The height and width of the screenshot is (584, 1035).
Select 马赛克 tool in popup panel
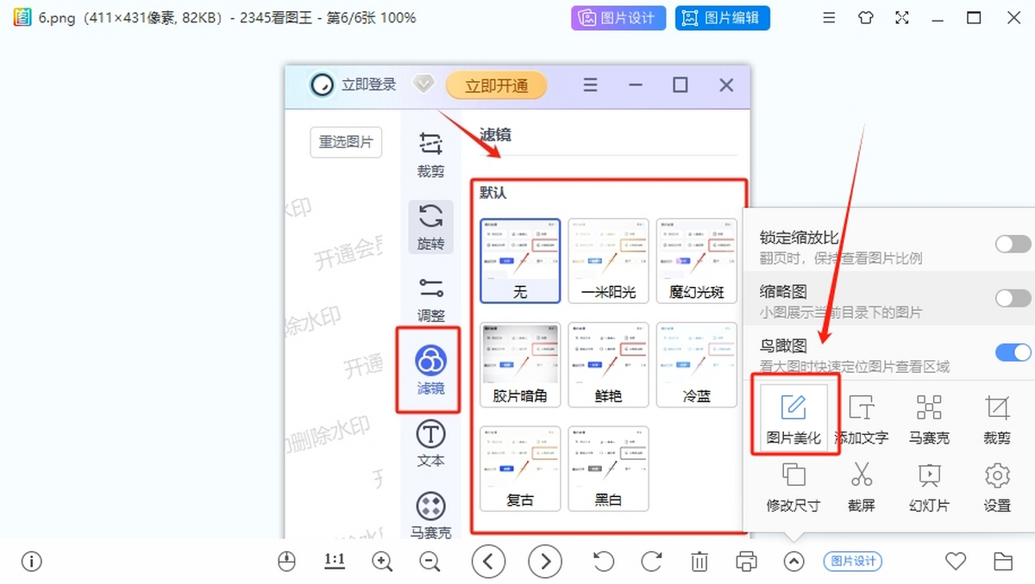pyautogui.click(x=929, y=418)
